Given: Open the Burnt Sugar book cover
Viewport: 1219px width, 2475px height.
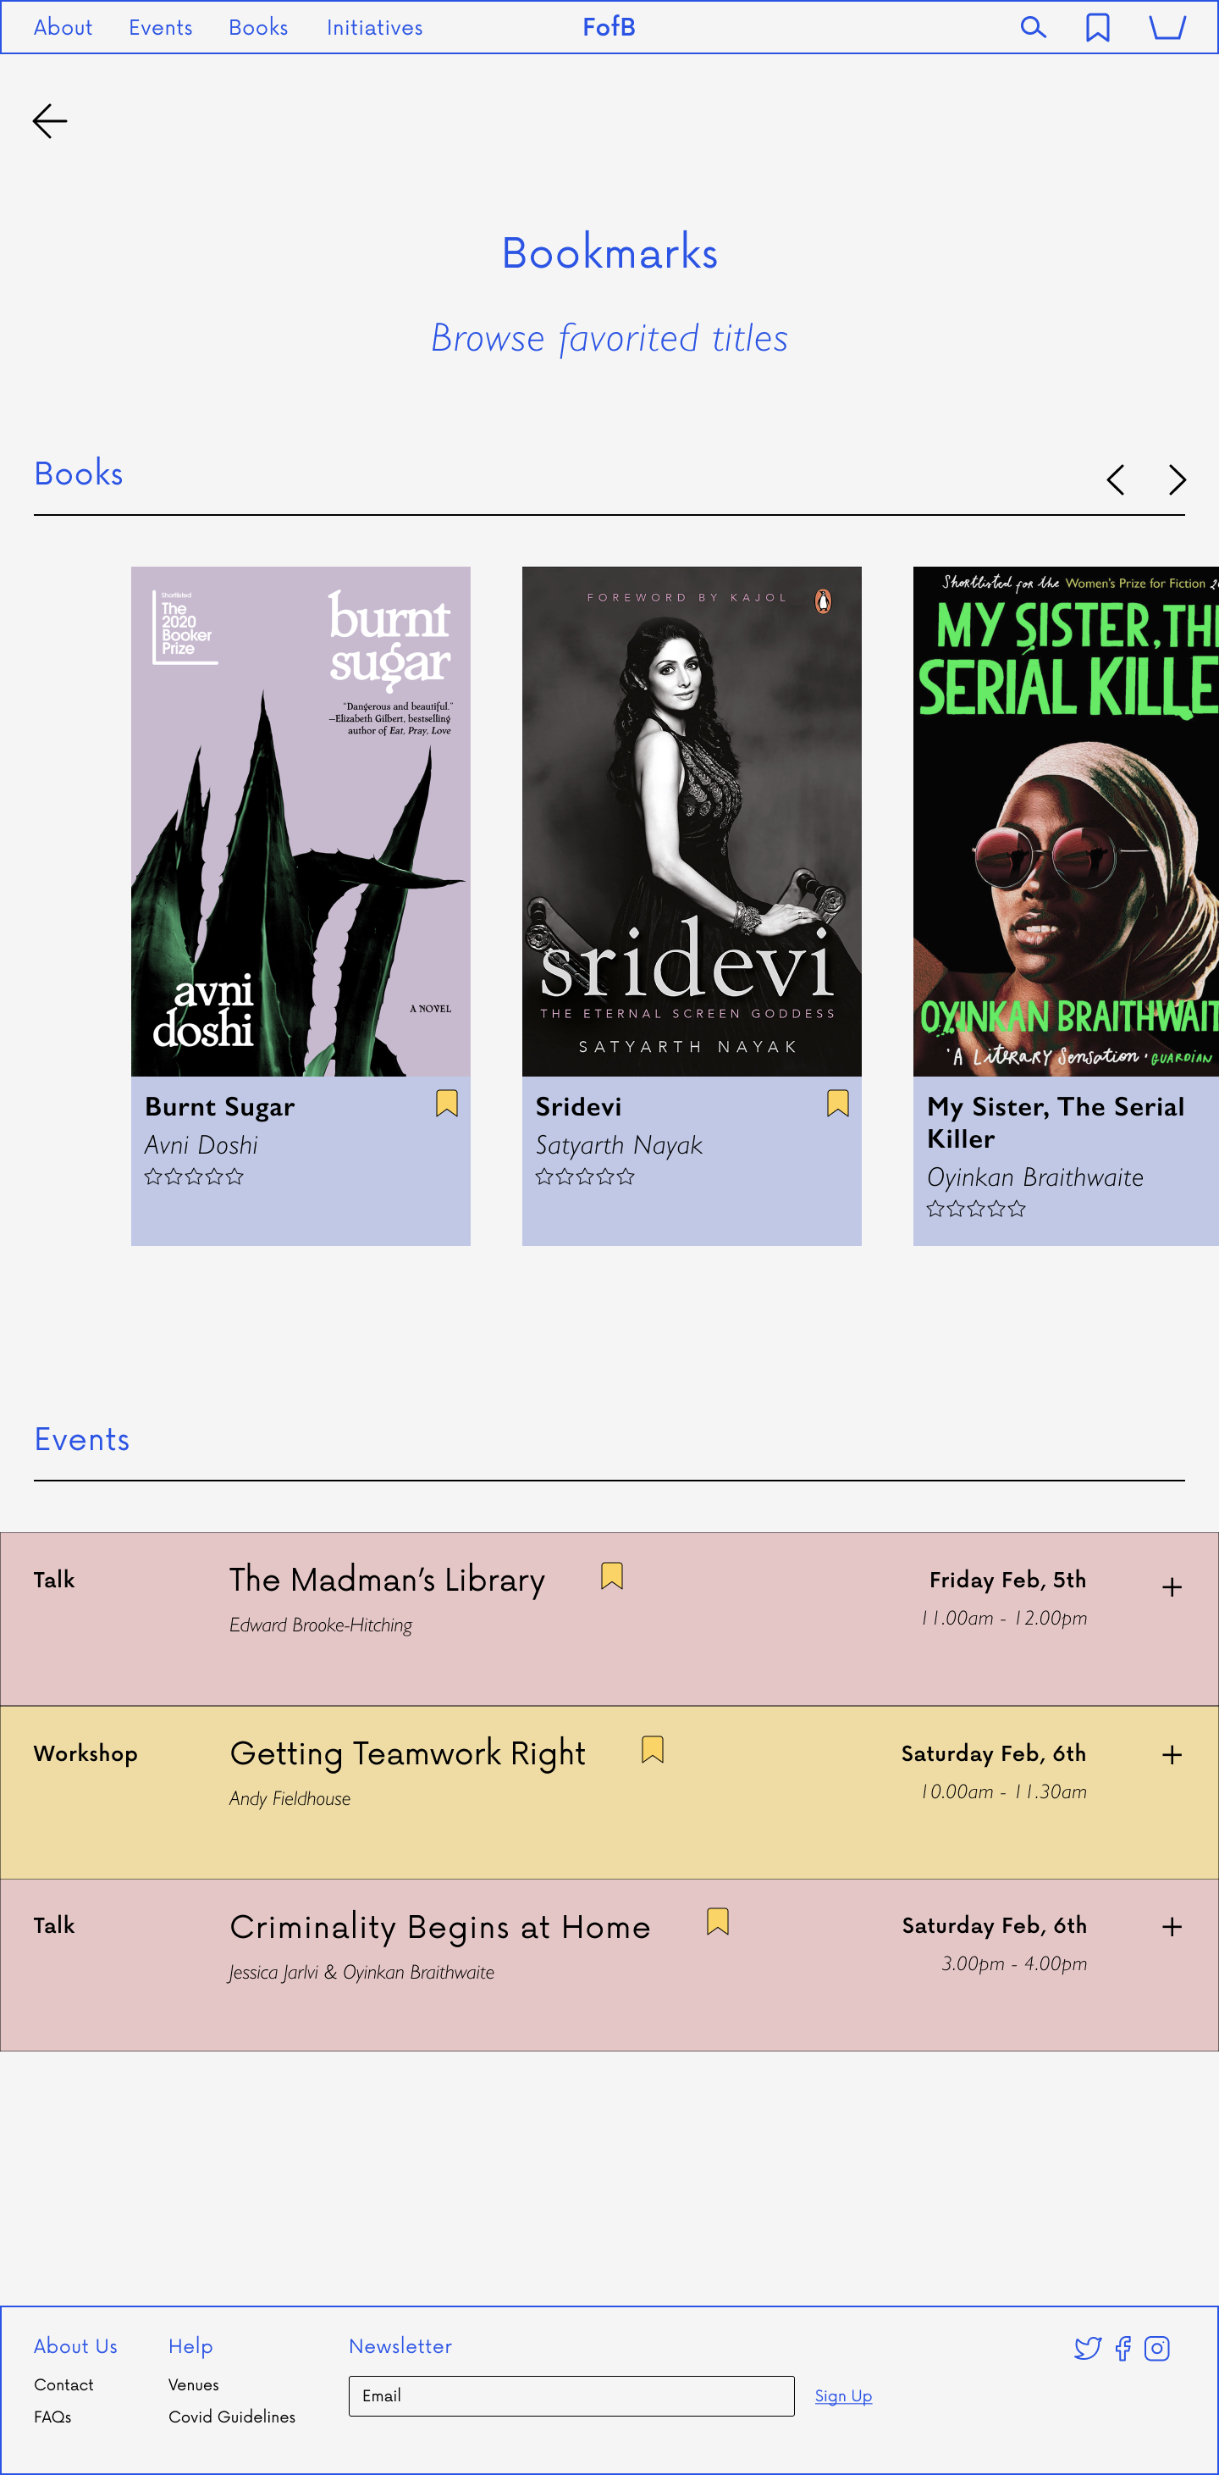Looking at the screenshot, I should [301, 822].
